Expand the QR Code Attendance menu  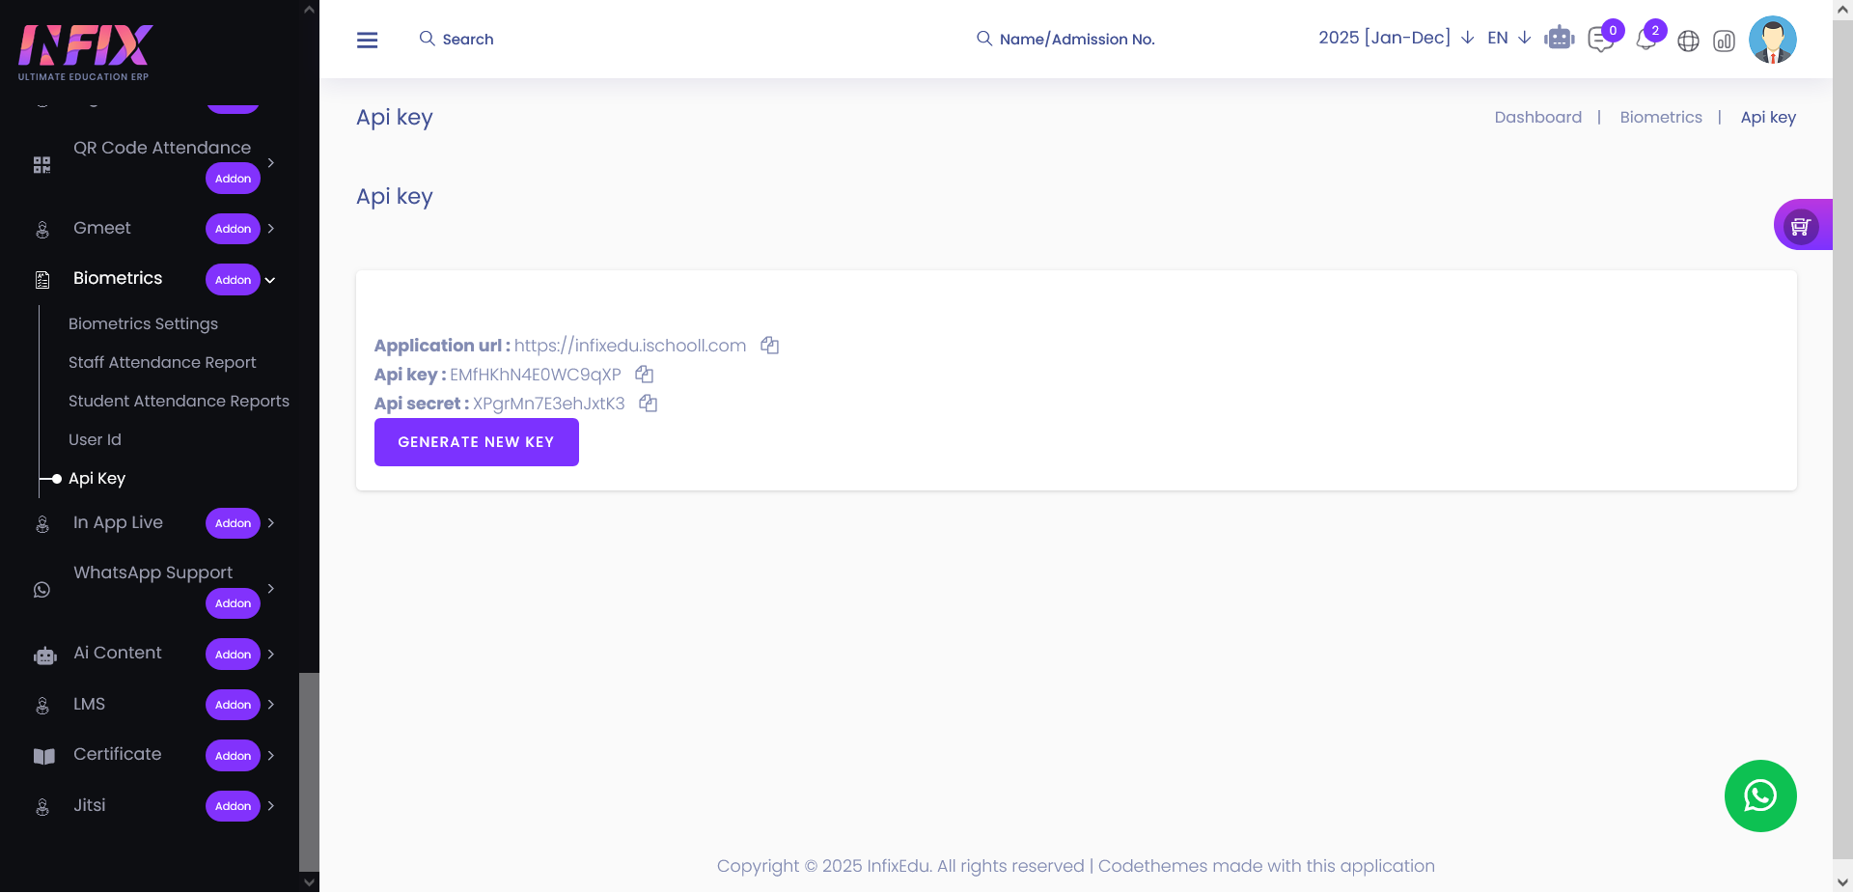click(162, 148)
